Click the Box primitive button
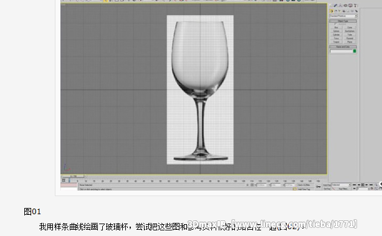The image size is (382, 236). pyautogui.click(x=337, y=27)
